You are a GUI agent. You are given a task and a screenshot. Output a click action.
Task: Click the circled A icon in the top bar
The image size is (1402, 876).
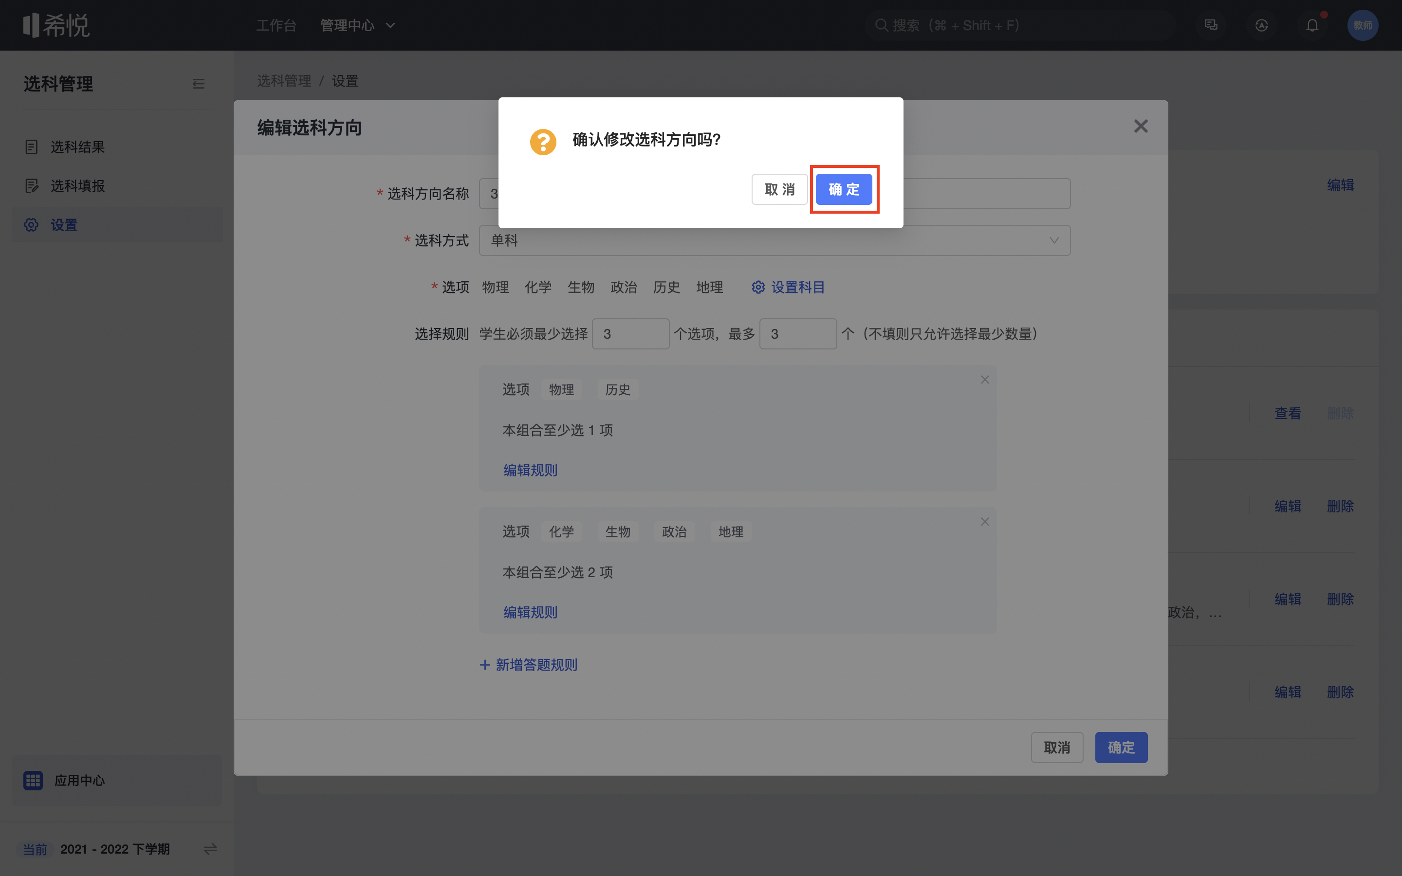(1261, 25)
